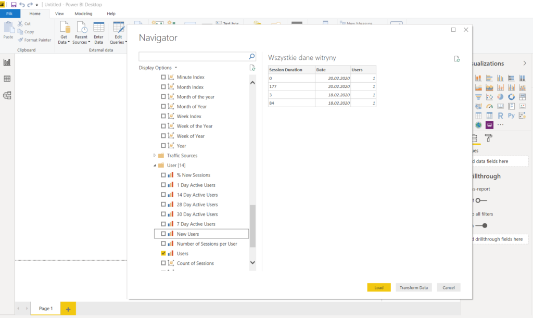The height and width of the screenshot is (318, 533).
Task: Insert the purple Power Apps visual
Action: click(489, 125)
